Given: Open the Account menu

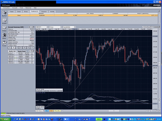Looking at the screenshot, I should pos(15,8).
